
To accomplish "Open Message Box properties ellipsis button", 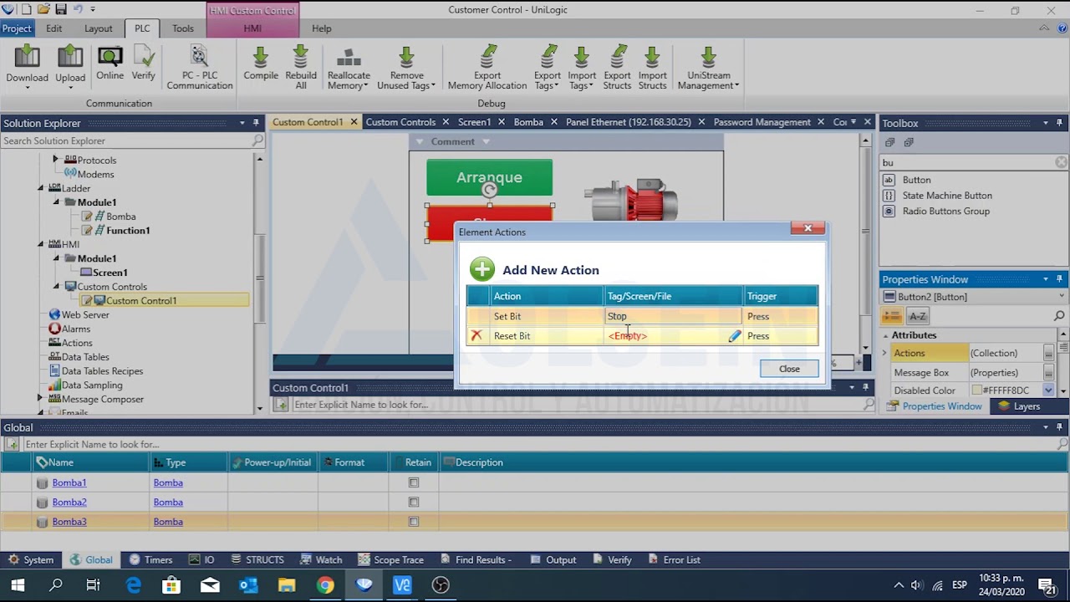I will pyautogui.click(x=1048, y=372).
